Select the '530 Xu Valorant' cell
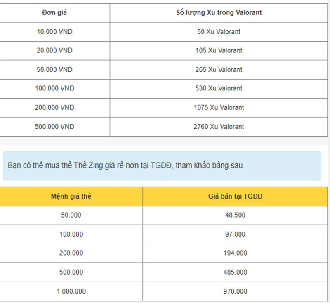This screenshot has height=303, width=330. (x=219, y=88)
